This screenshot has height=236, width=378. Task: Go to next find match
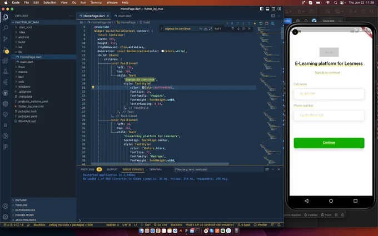tap(238, 29)
